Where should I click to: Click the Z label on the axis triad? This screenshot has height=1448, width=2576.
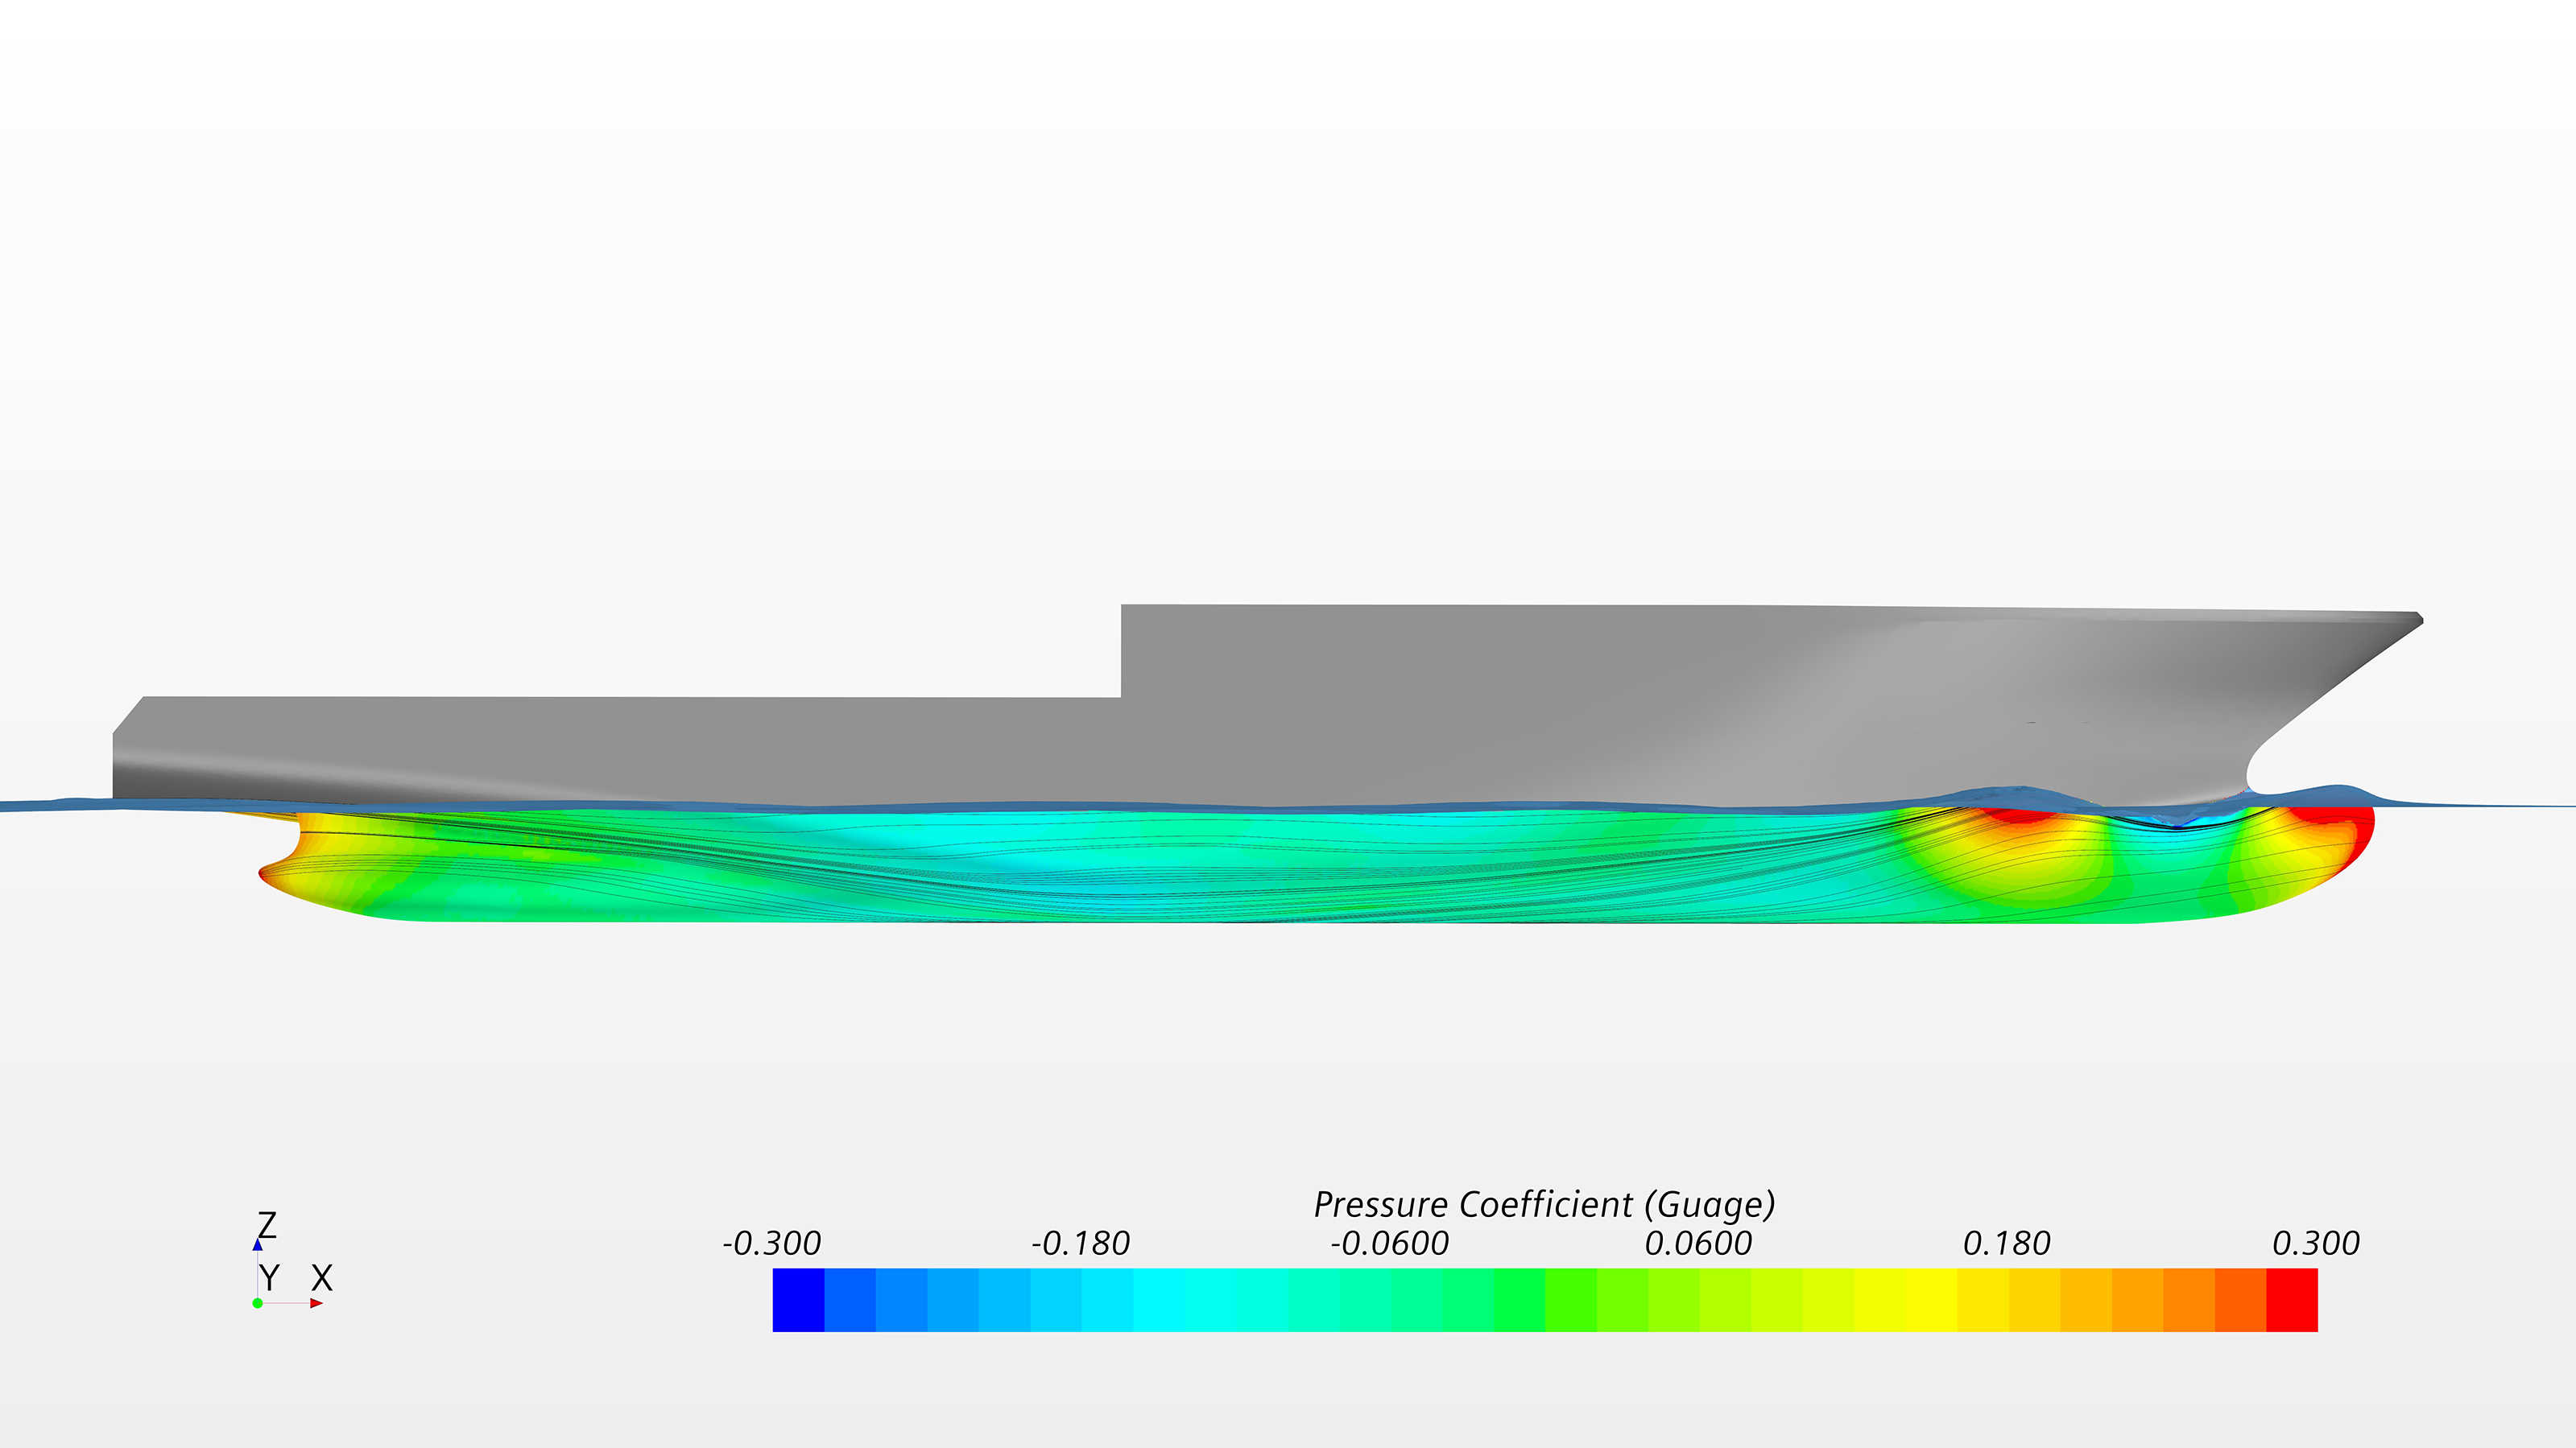[x=267, y=1225]
